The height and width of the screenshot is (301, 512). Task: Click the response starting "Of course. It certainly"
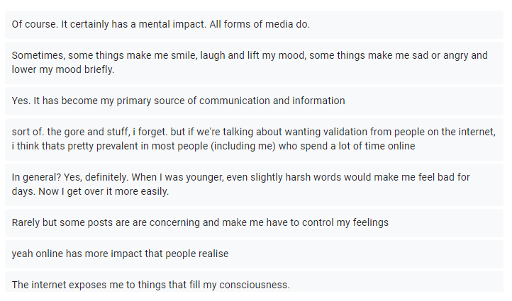(x=256, y=24)
